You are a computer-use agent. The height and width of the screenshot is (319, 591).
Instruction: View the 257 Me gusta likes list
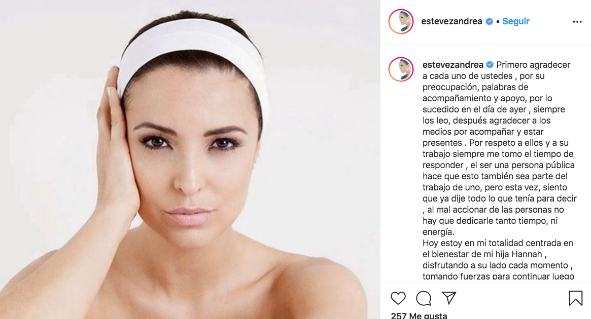click(419, 315)
